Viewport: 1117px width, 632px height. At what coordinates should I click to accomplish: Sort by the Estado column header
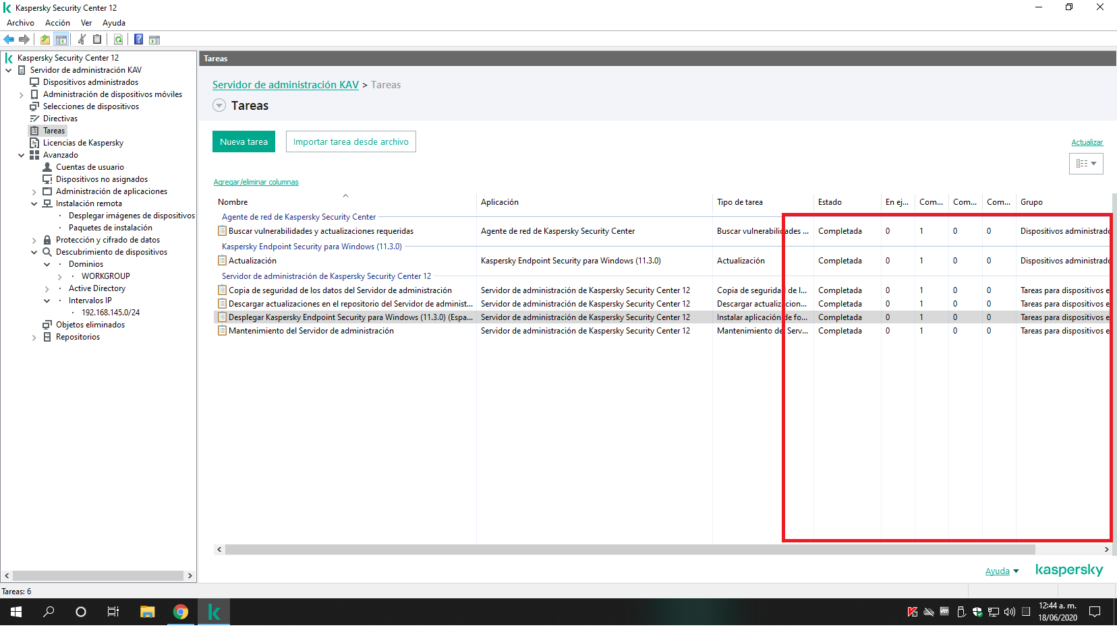(847, 201)
